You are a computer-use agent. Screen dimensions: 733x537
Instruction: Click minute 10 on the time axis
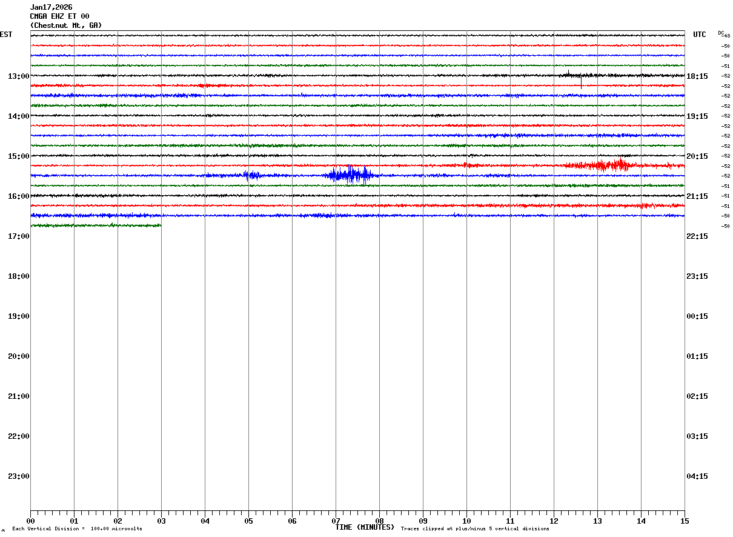click(x=466, y=521)
